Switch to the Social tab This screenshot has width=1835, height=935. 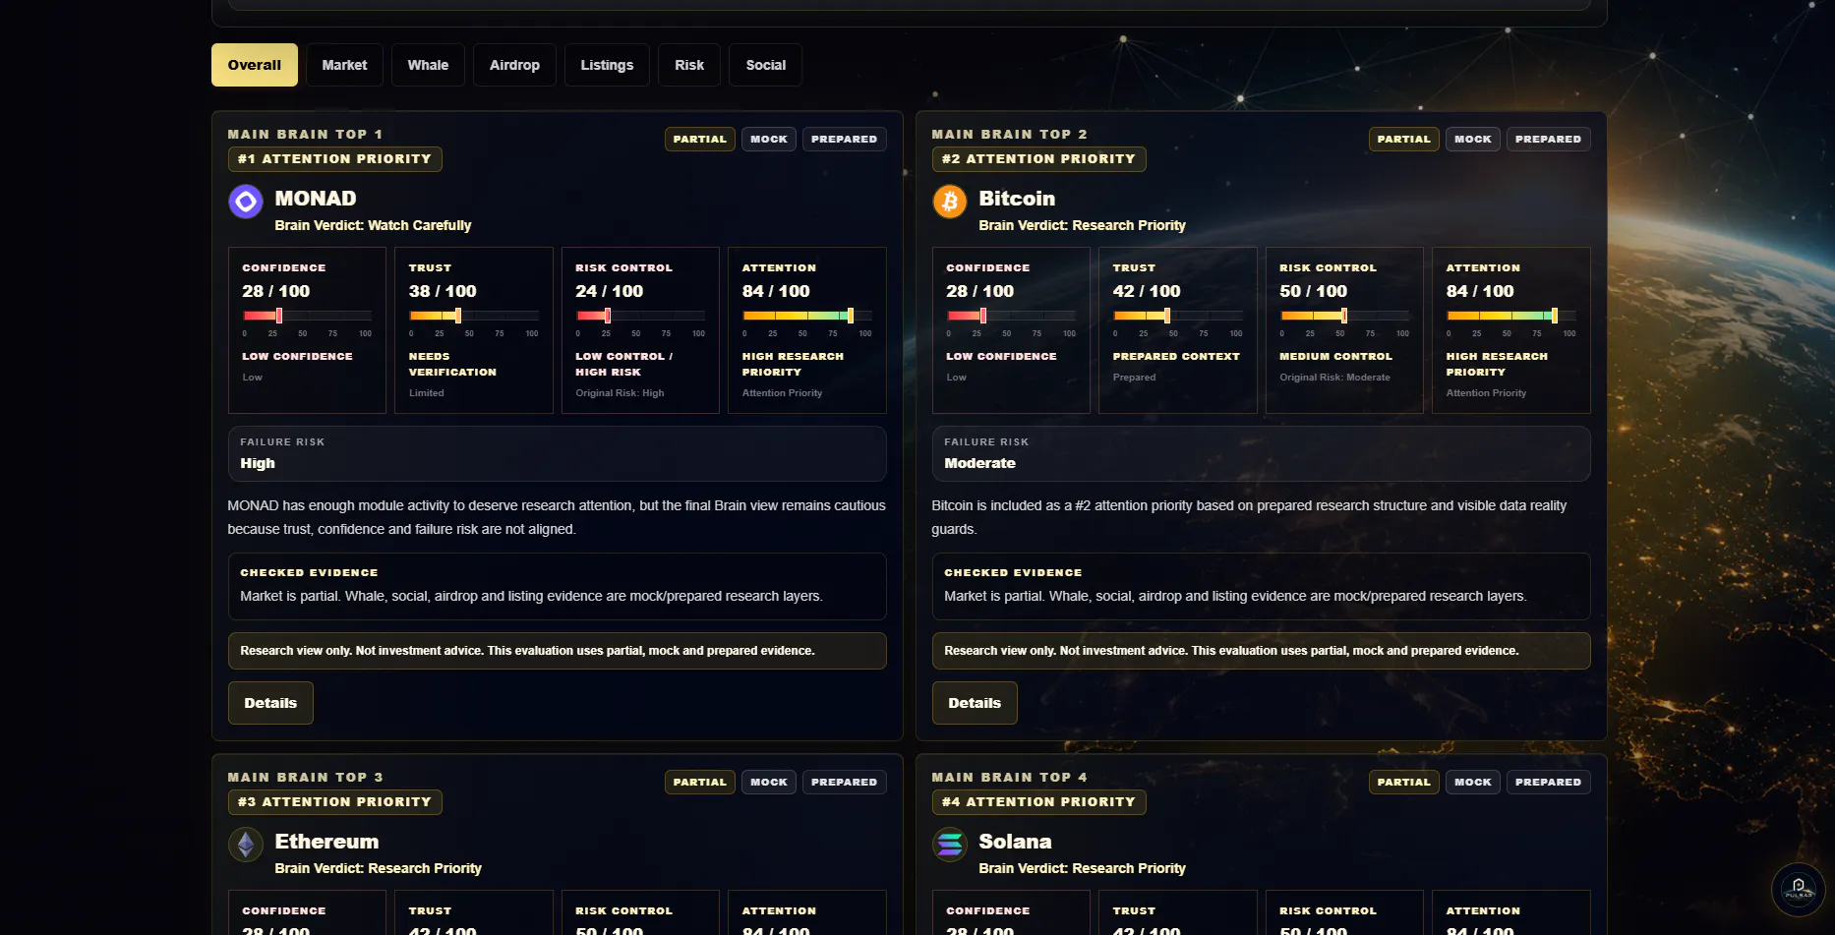click(766, 65)
